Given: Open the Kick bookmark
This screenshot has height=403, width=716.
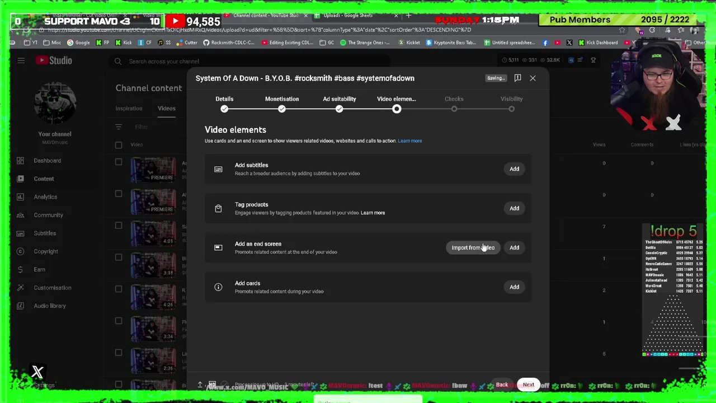Looking at the screenshot, I should pyautogui.click(x=123, y=43).
